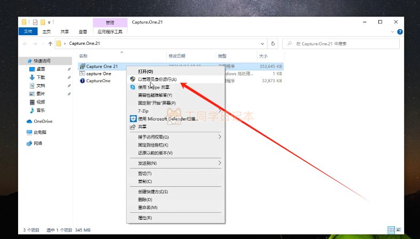
Task: Click the address bar path Capture.One.21
Action: click(x=84, y=43)
